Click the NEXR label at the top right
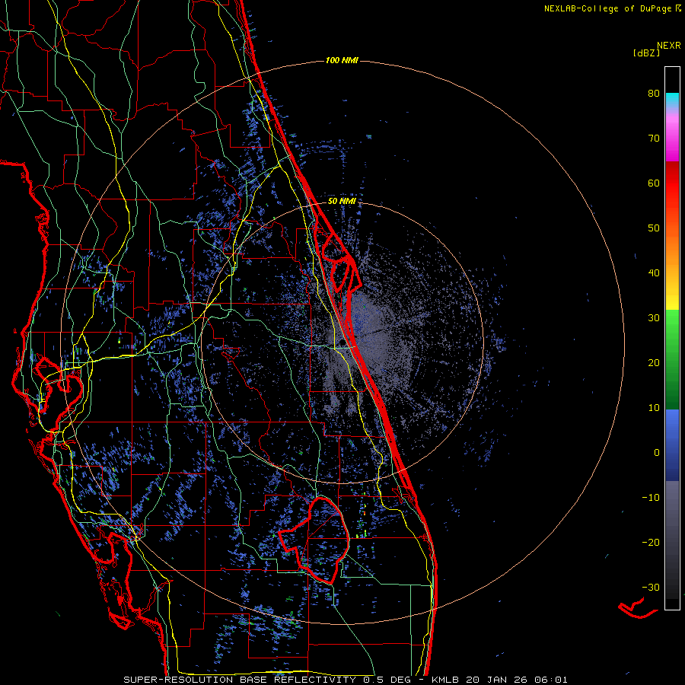The height and width of the screenshot is (685, 685). tap(669, 46)
